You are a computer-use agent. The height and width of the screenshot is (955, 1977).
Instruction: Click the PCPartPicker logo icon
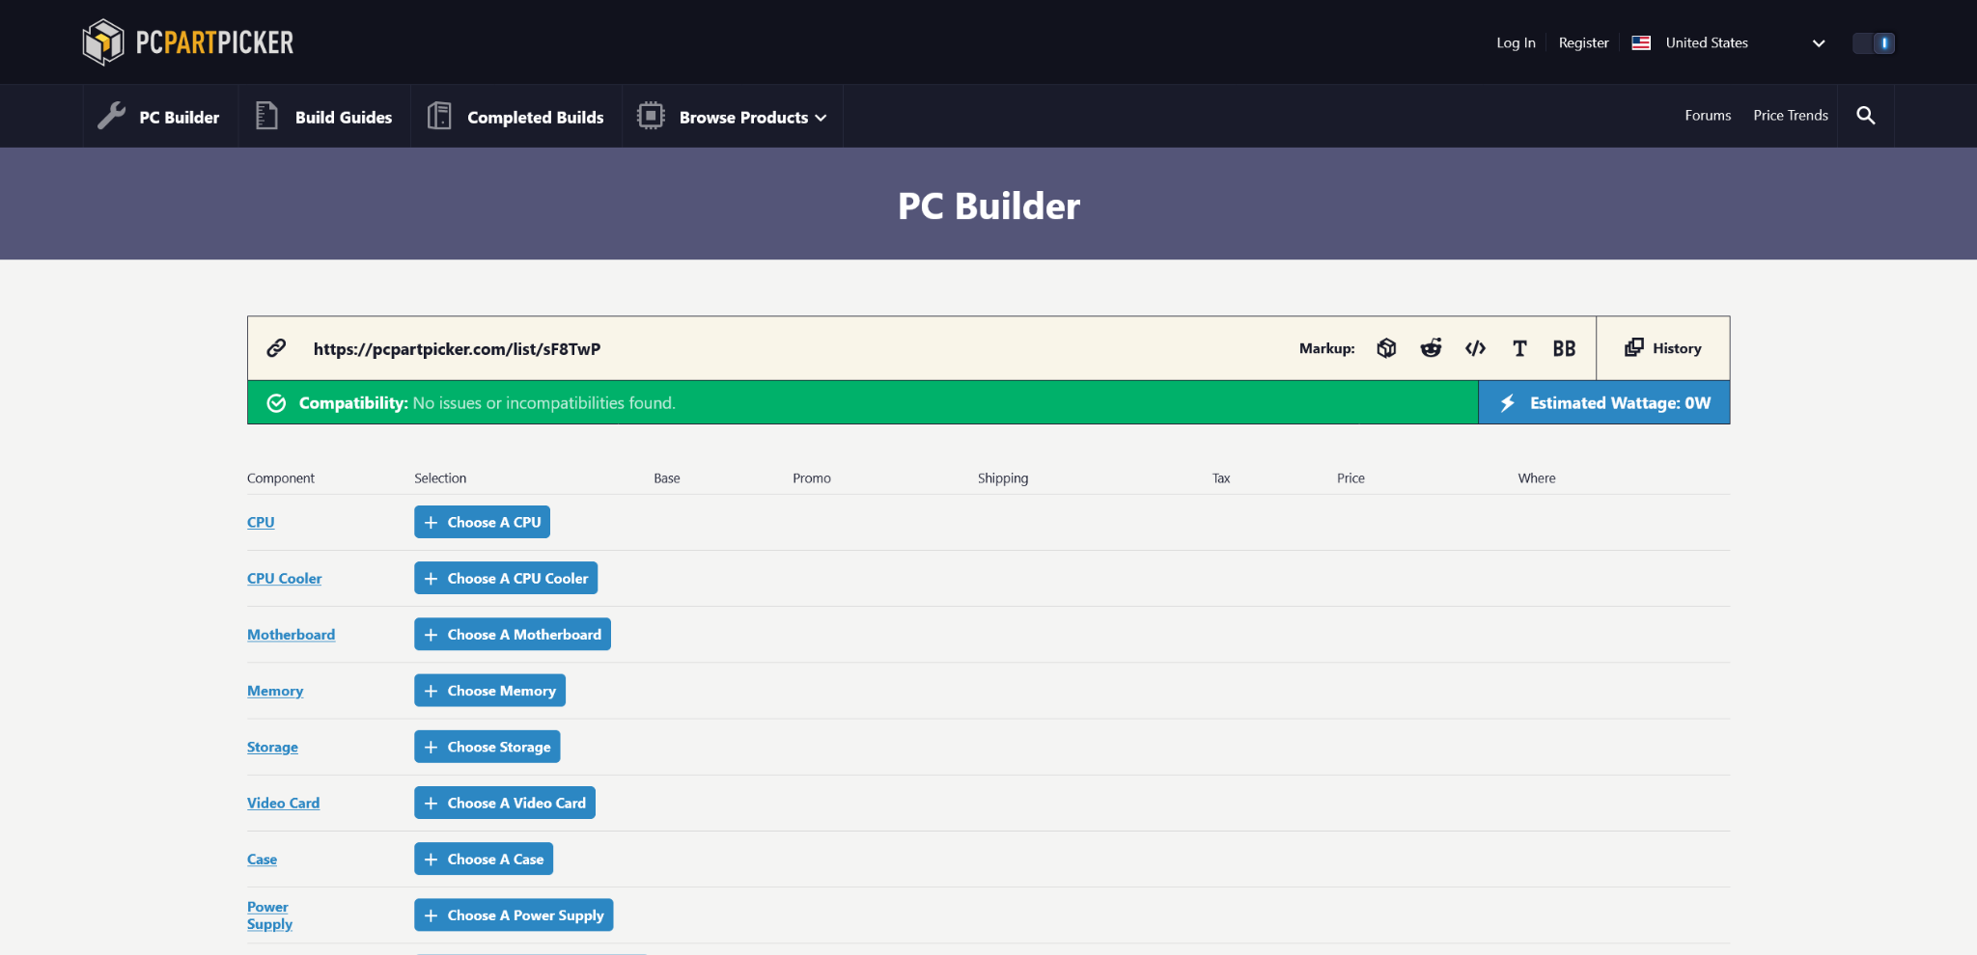pos(103,42)
